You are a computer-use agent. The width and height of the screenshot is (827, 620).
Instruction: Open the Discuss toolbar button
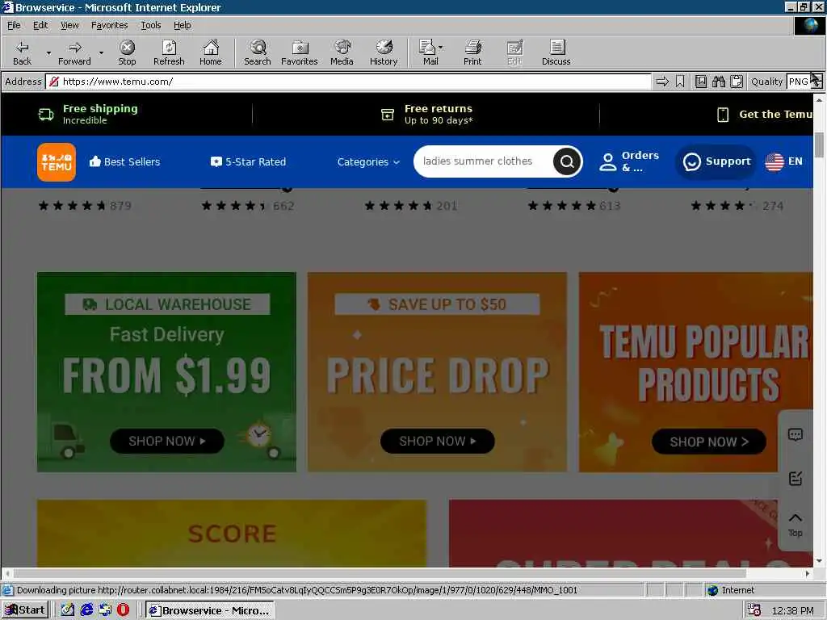coord(556,52)
